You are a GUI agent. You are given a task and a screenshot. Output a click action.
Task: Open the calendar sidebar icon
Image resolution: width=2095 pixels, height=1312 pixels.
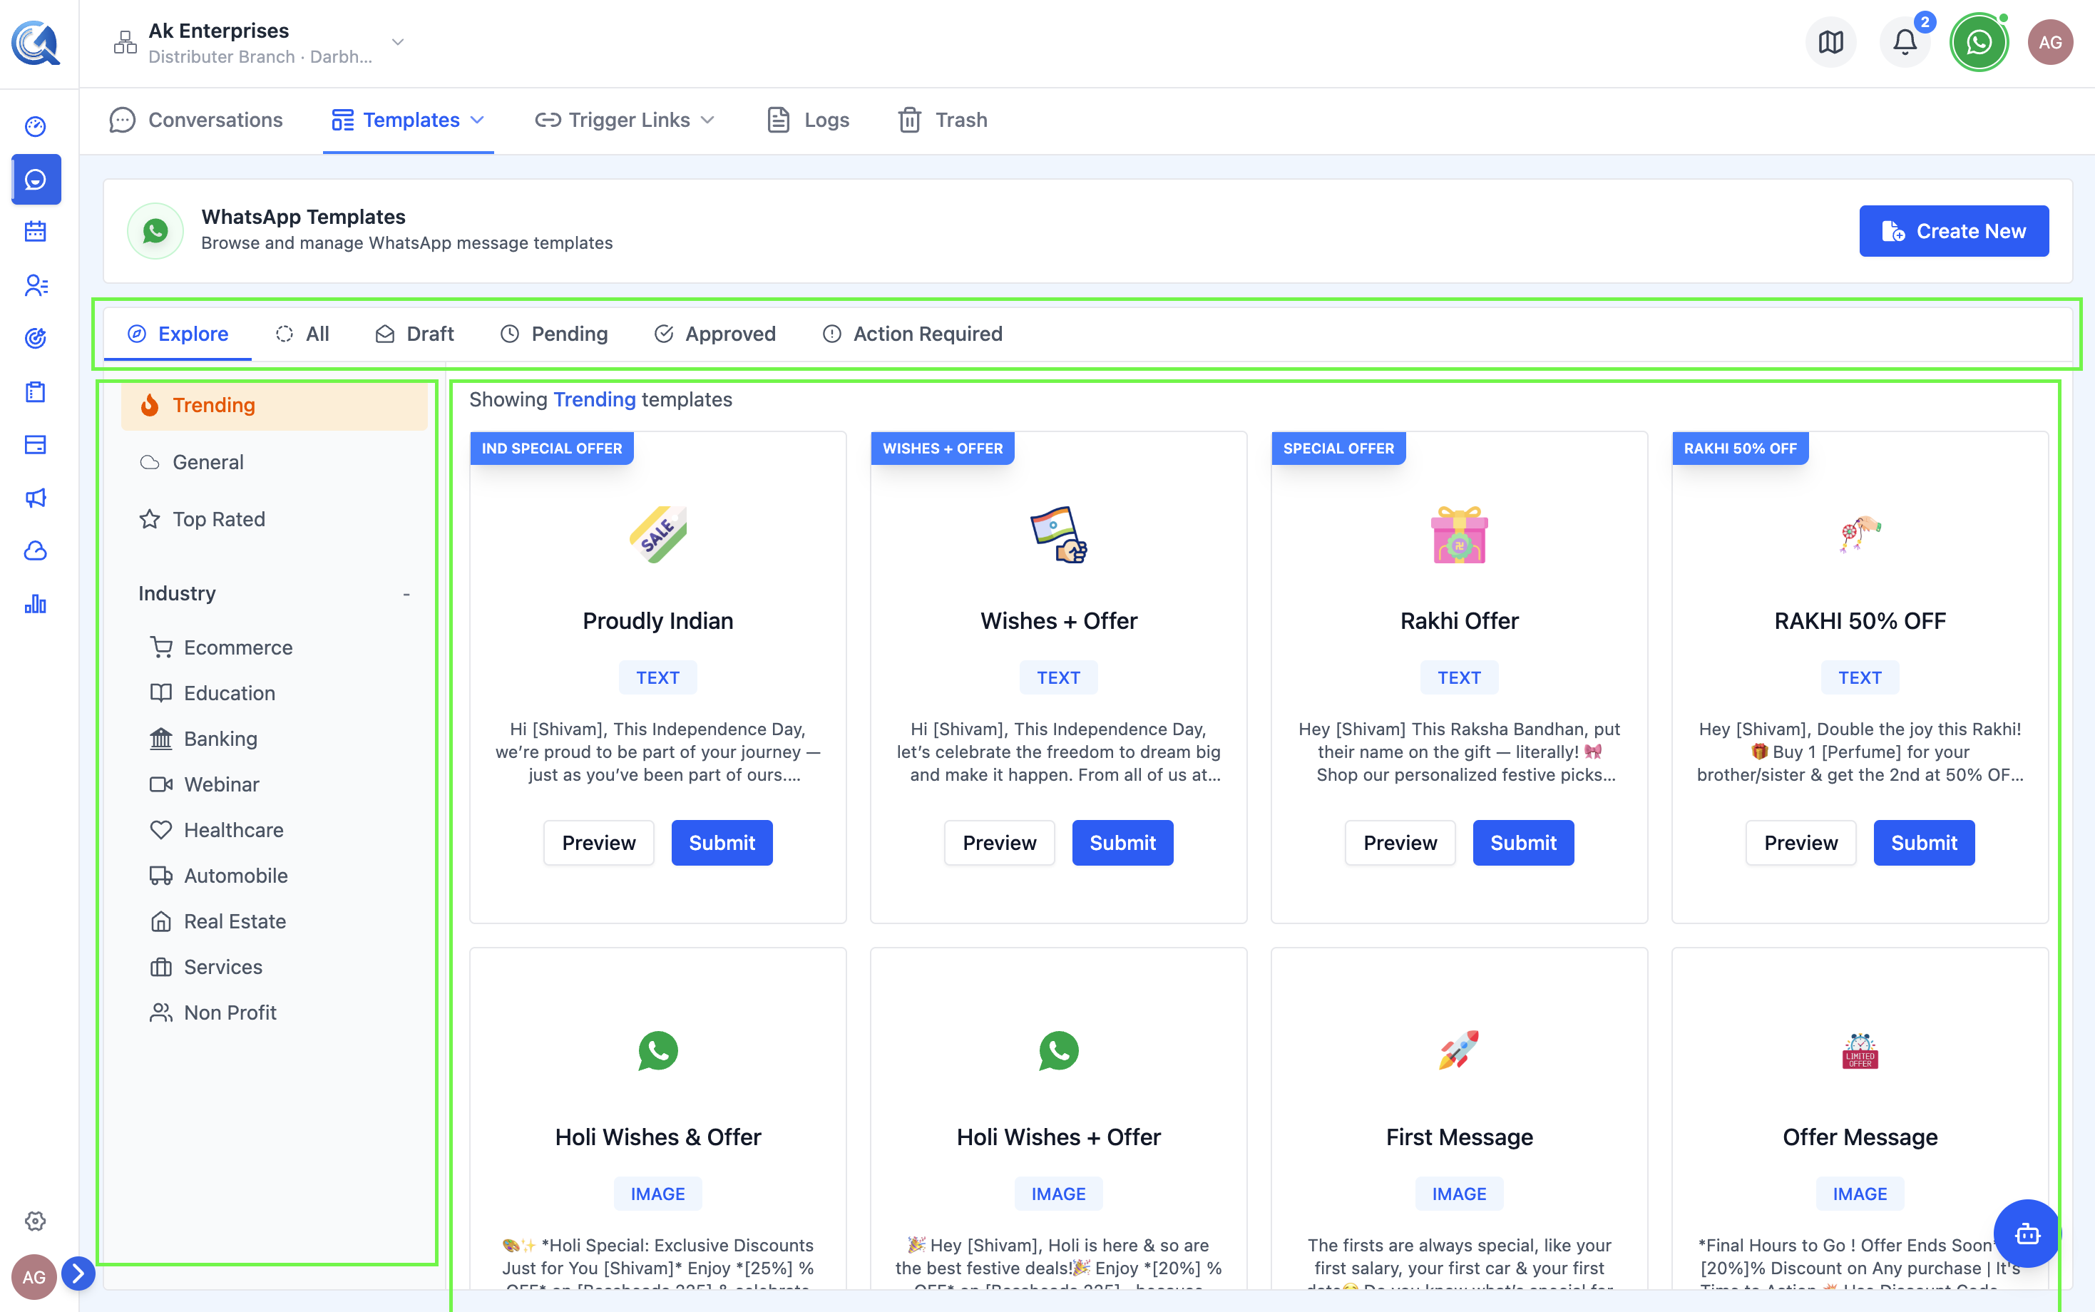click(36, 232)
